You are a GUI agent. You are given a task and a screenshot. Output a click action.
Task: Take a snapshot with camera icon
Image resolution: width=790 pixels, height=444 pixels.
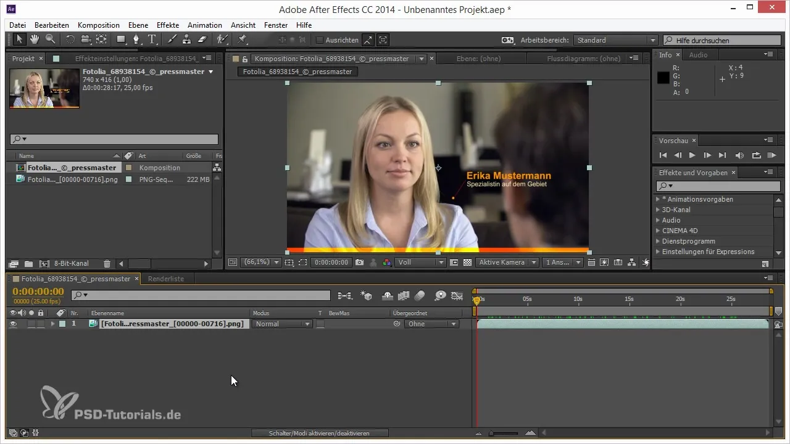(359, 262)
